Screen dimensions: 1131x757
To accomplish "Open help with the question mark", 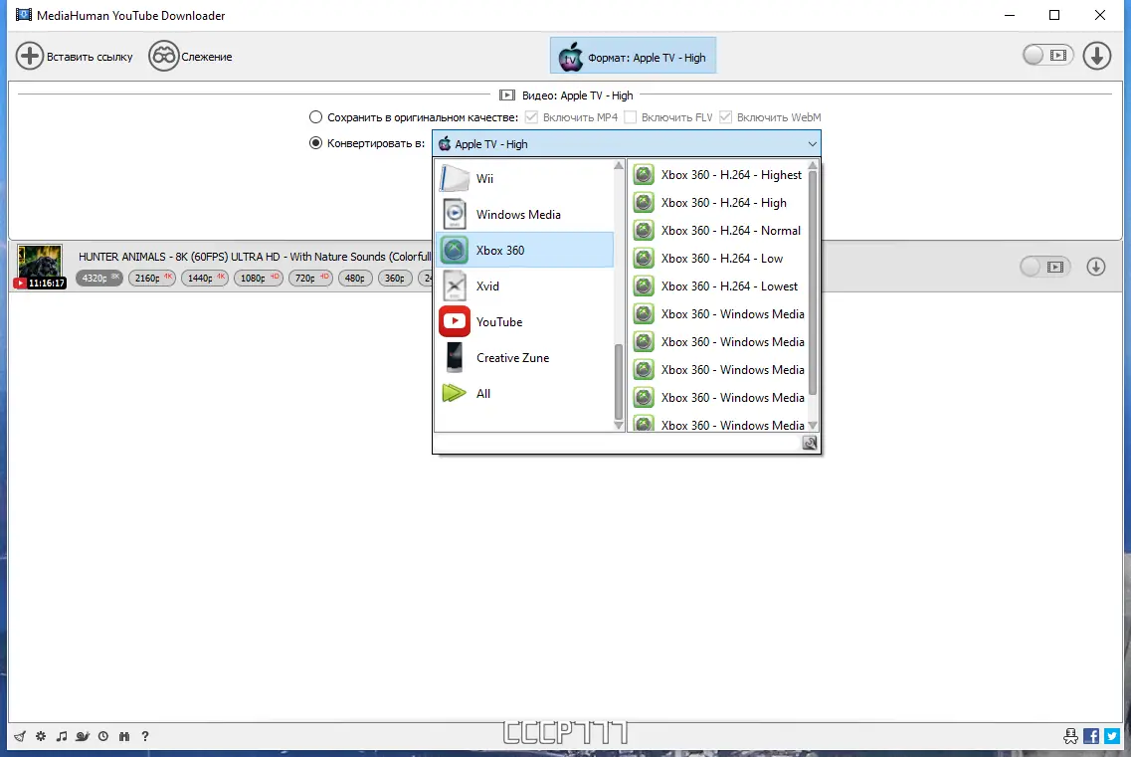I will point(145,736).
